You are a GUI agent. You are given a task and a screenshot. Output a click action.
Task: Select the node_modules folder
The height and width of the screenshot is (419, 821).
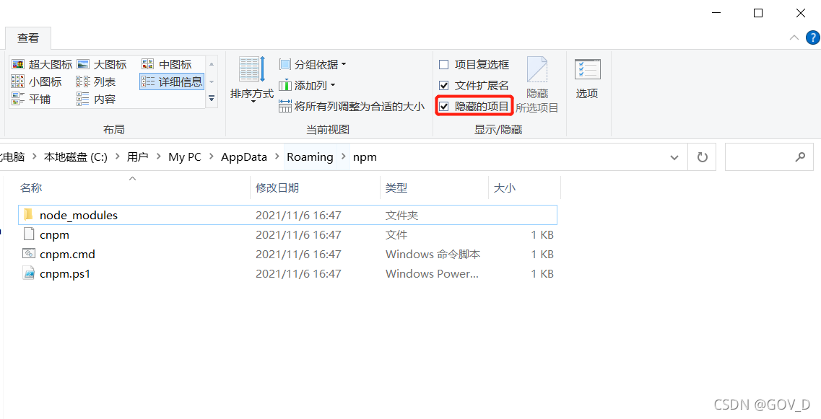pos(287,215)
